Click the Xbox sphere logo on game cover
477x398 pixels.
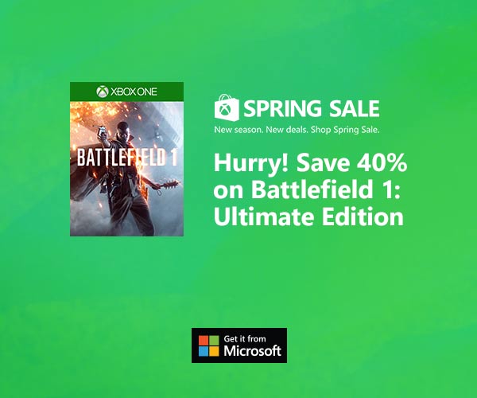103,92
